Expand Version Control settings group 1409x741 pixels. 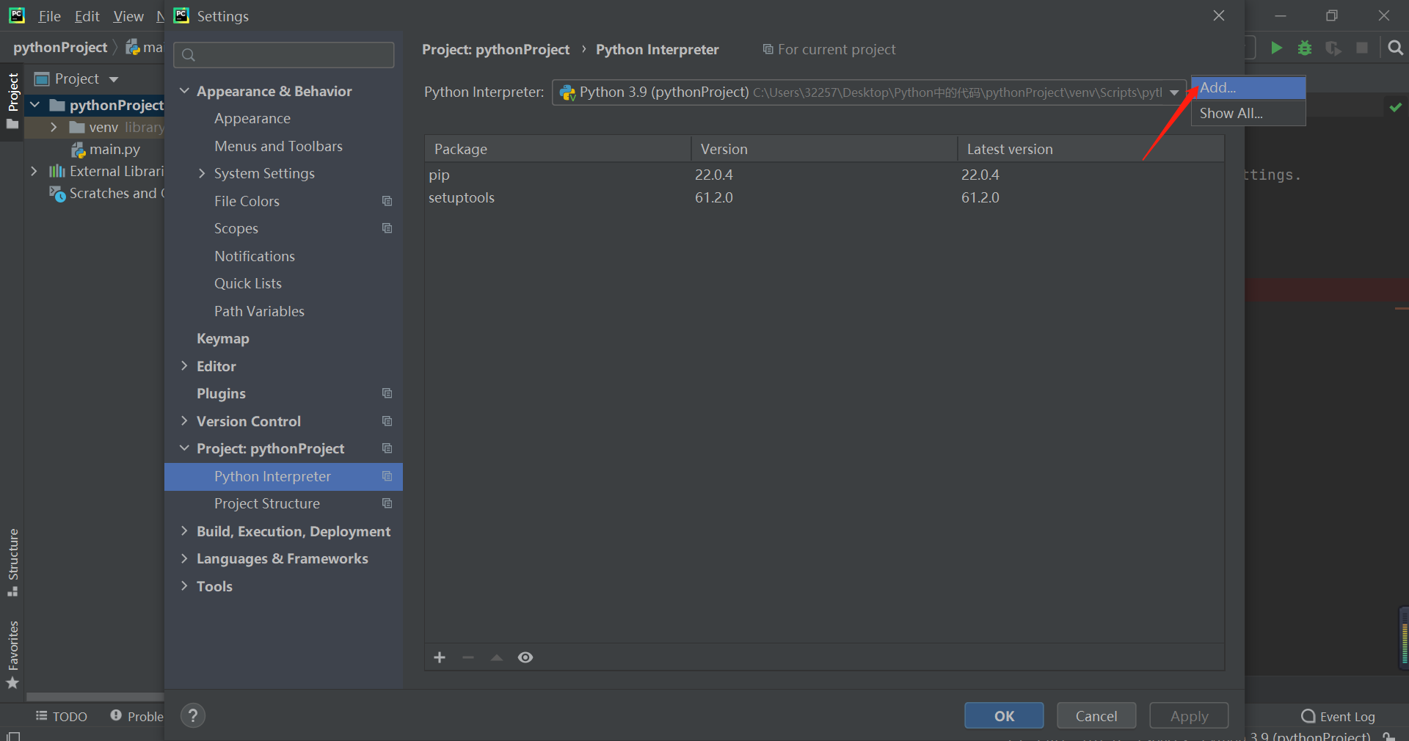[x=184, y=421]
